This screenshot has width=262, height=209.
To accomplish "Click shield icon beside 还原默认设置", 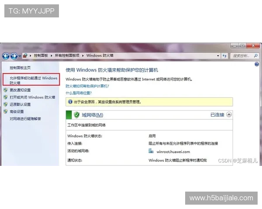I will coord(6,104).
